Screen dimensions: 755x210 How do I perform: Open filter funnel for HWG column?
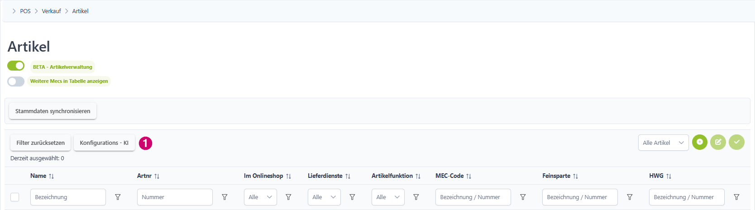click(x=736, y=197)
